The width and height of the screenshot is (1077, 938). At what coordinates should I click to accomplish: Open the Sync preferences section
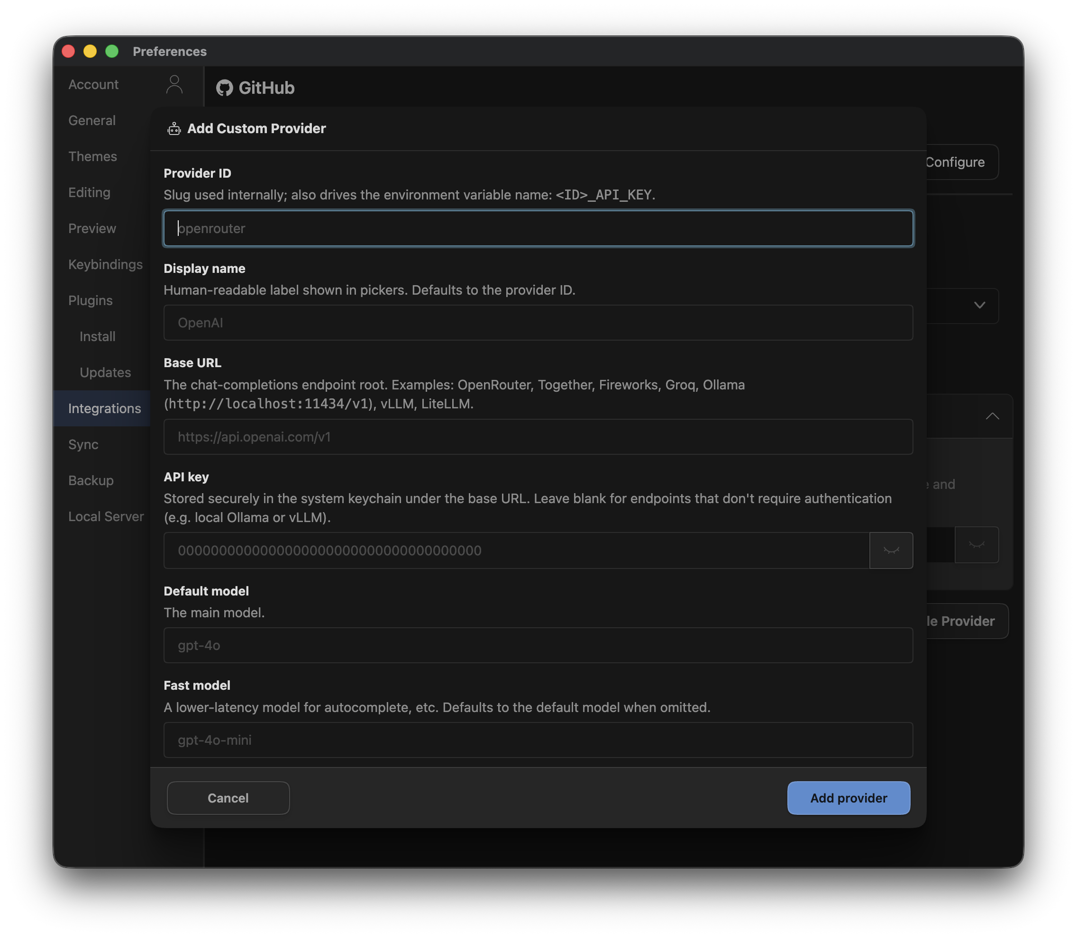[83, 444]
